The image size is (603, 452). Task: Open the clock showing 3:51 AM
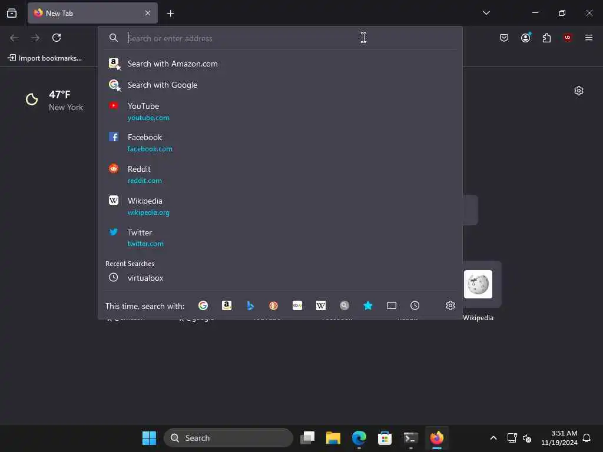click(559, 438)
